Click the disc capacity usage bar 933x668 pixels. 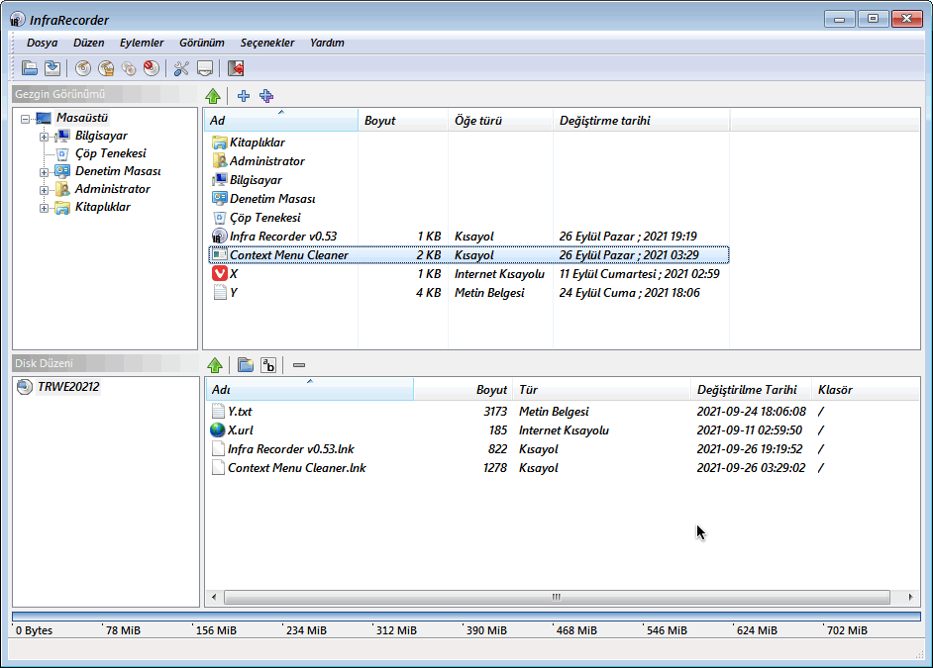point(466,617)
